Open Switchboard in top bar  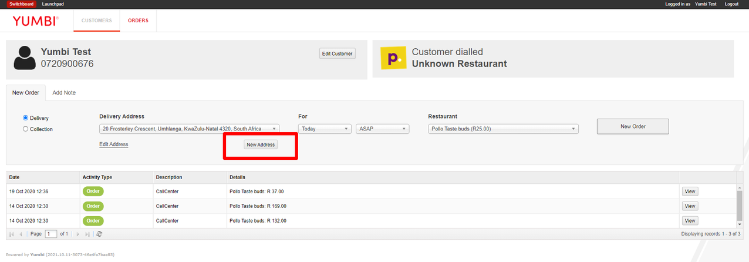tap(22, 4)
